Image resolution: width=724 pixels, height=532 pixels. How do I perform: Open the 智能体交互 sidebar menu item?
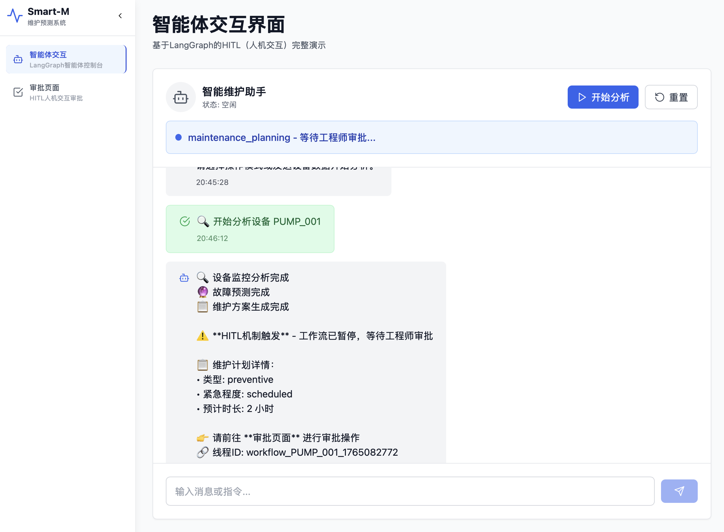point(66,60)
